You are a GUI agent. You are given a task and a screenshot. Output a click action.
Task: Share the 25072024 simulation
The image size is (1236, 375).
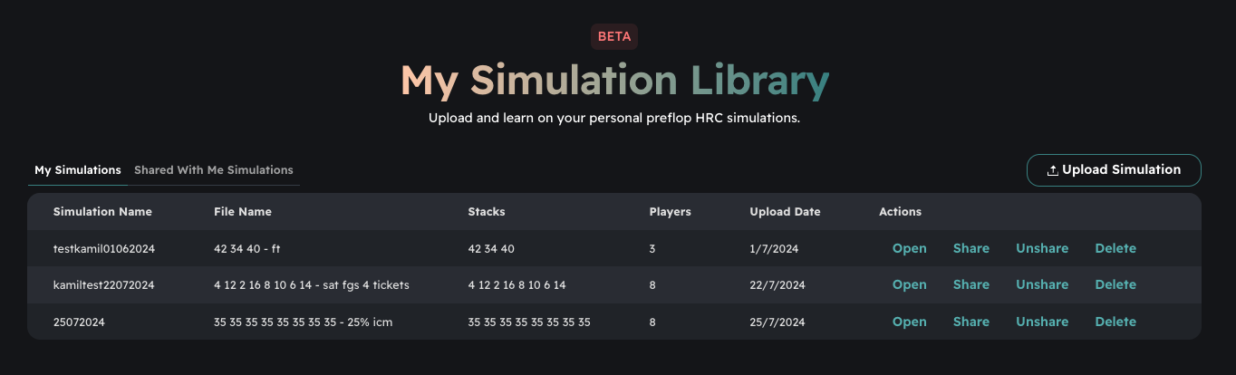(x=970, y=322)
